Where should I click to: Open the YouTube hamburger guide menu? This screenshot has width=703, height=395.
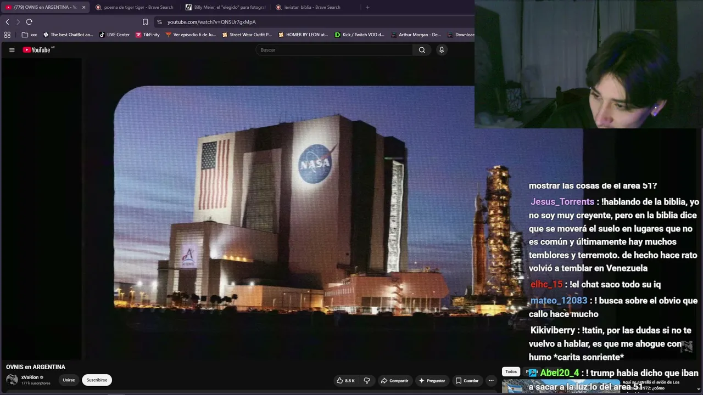tap(12, 50)
